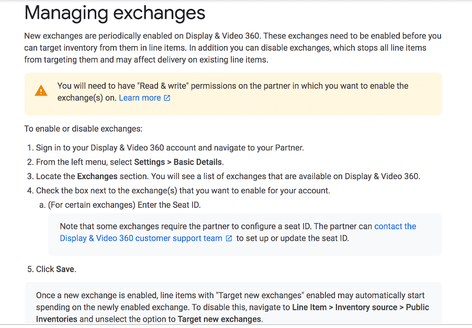
Task: Click external-link icon beside Learn more
Action: (167, 98)
